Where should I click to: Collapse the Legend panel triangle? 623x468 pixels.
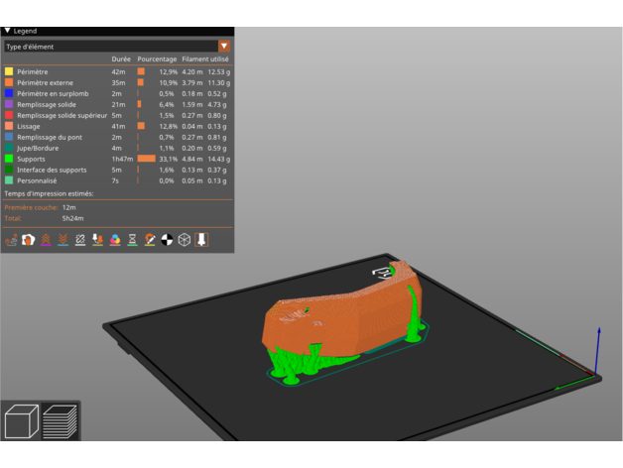(x=7, y=31)
